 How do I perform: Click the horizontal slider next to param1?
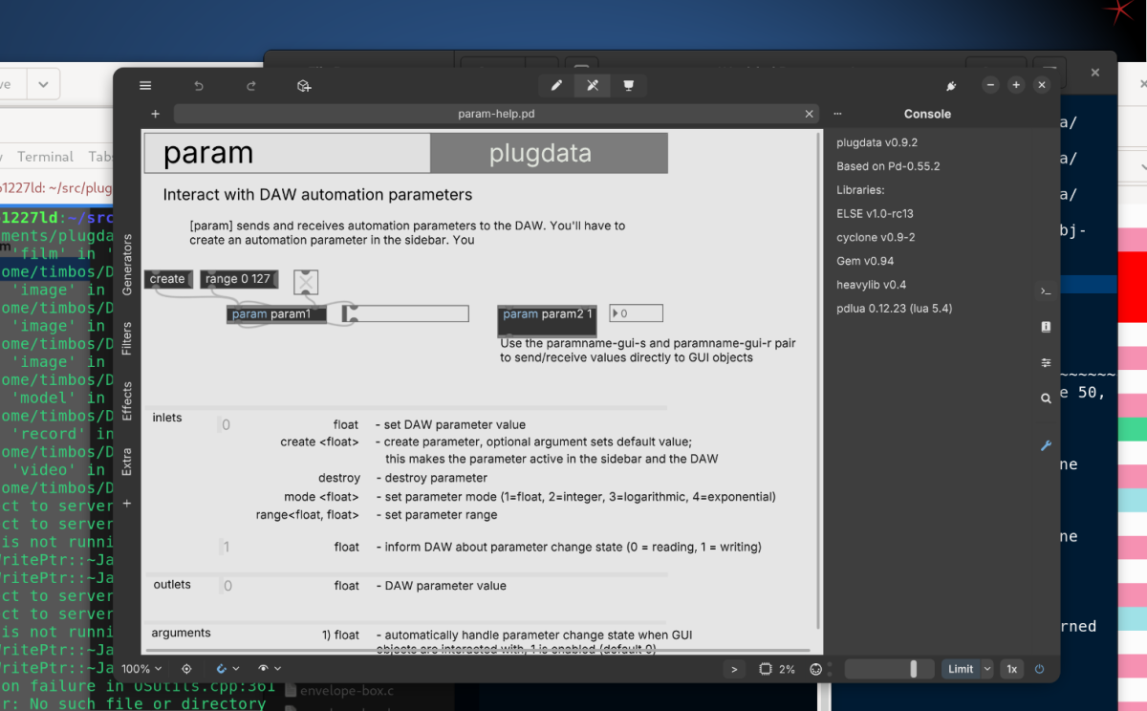pos(405,313)
